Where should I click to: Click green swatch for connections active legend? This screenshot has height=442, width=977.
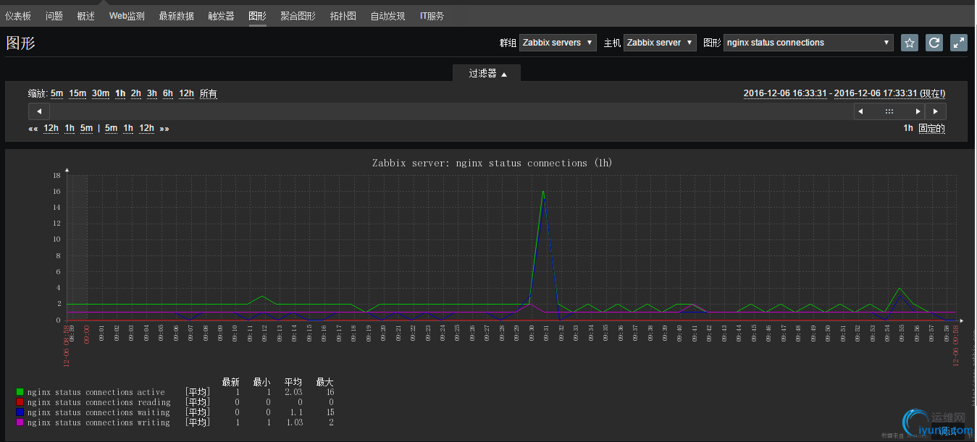tap(20, 392)
